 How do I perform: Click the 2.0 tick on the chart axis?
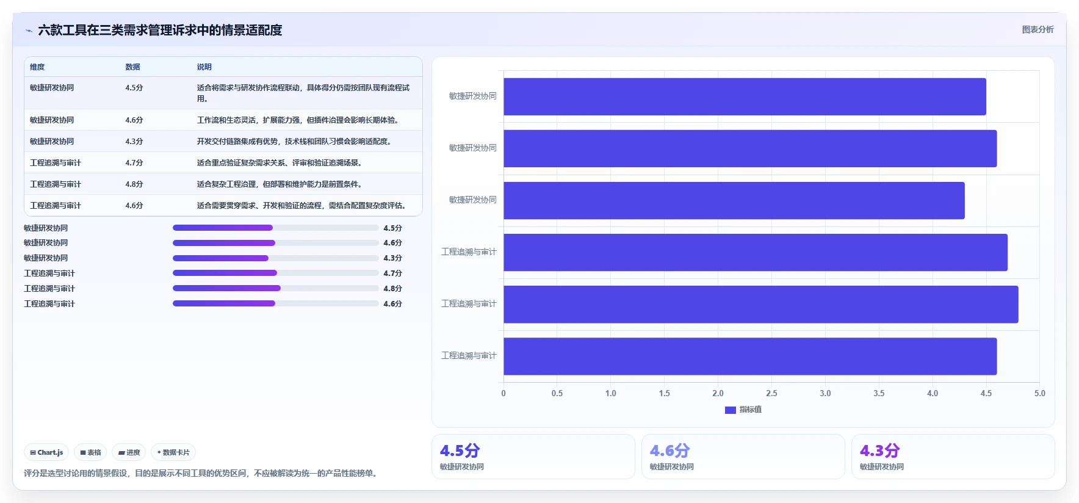pyautogui.click(x=718, y=394)
